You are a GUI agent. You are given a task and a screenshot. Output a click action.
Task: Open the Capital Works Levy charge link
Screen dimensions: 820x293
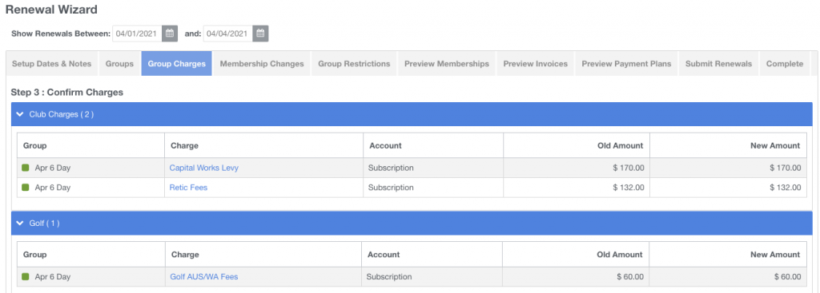(x=204, y=168)
